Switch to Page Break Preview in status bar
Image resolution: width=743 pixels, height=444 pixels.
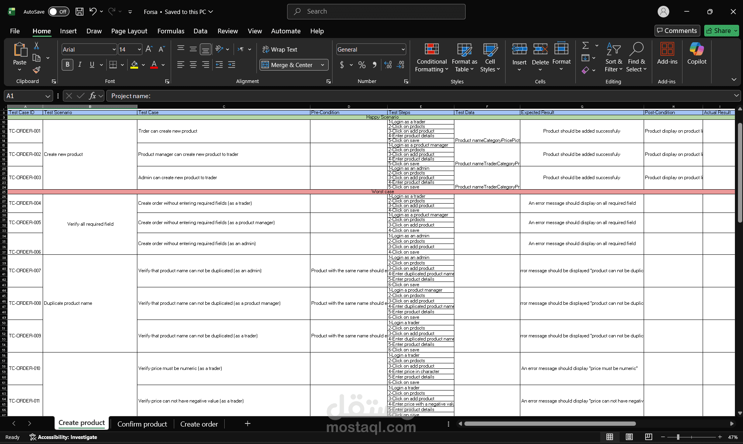[648, 437]
